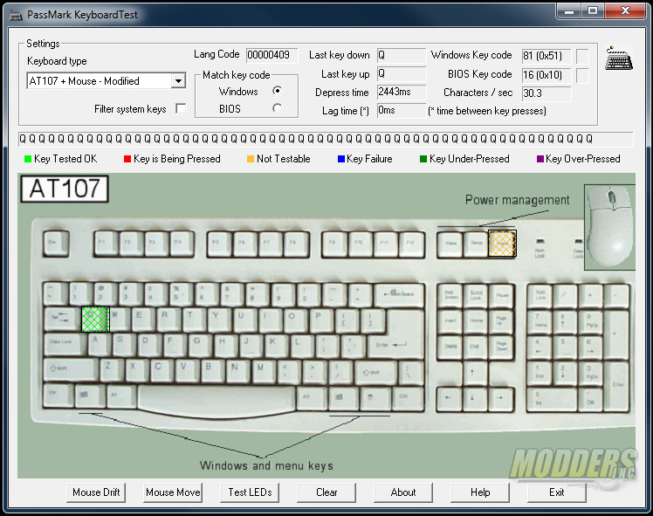Click the Tab key on keyboard image
The image size is (653, 516).
point(62,319)
